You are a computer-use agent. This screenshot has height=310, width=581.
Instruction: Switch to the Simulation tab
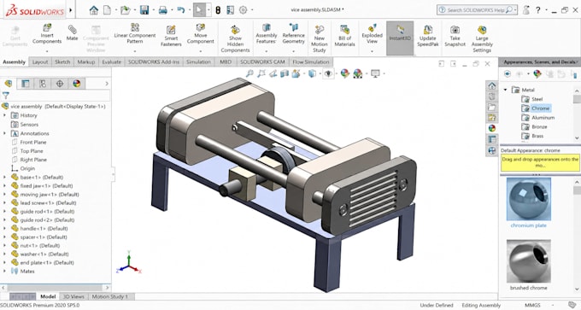(198, 61)
